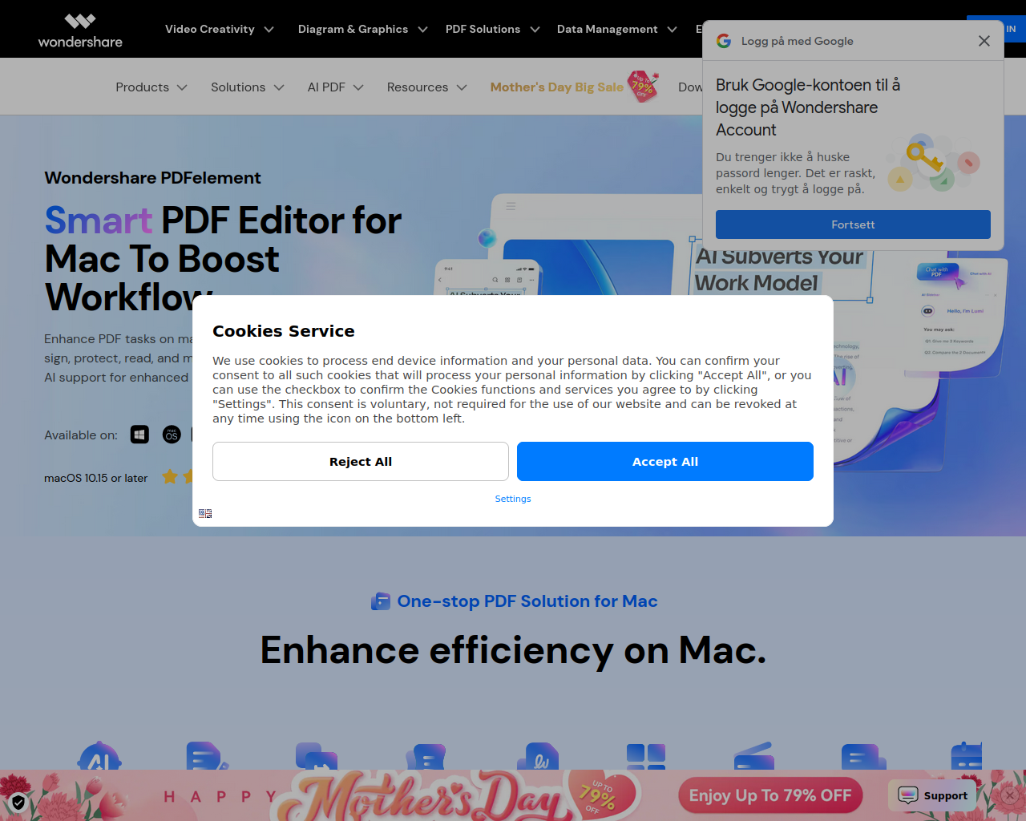Click the Cookies Service dialog heading
Screen dimensions: 1026x821
[x=283, y=331]
